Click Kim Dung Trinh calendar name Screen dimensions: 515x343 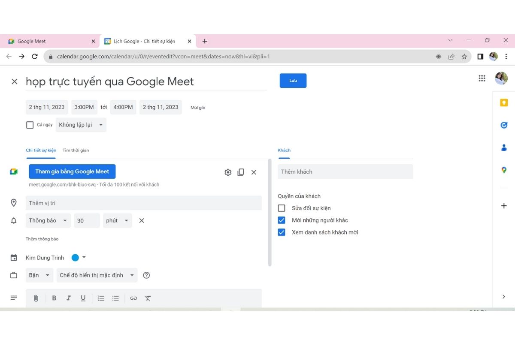pos(45,258)
